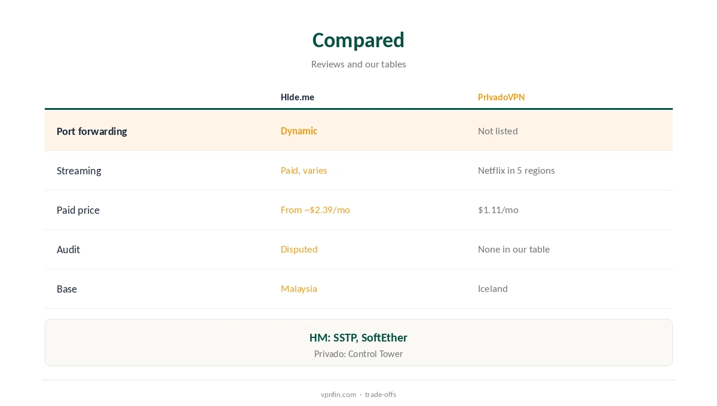Click 'None in our table' cell

tap(514, 249)
